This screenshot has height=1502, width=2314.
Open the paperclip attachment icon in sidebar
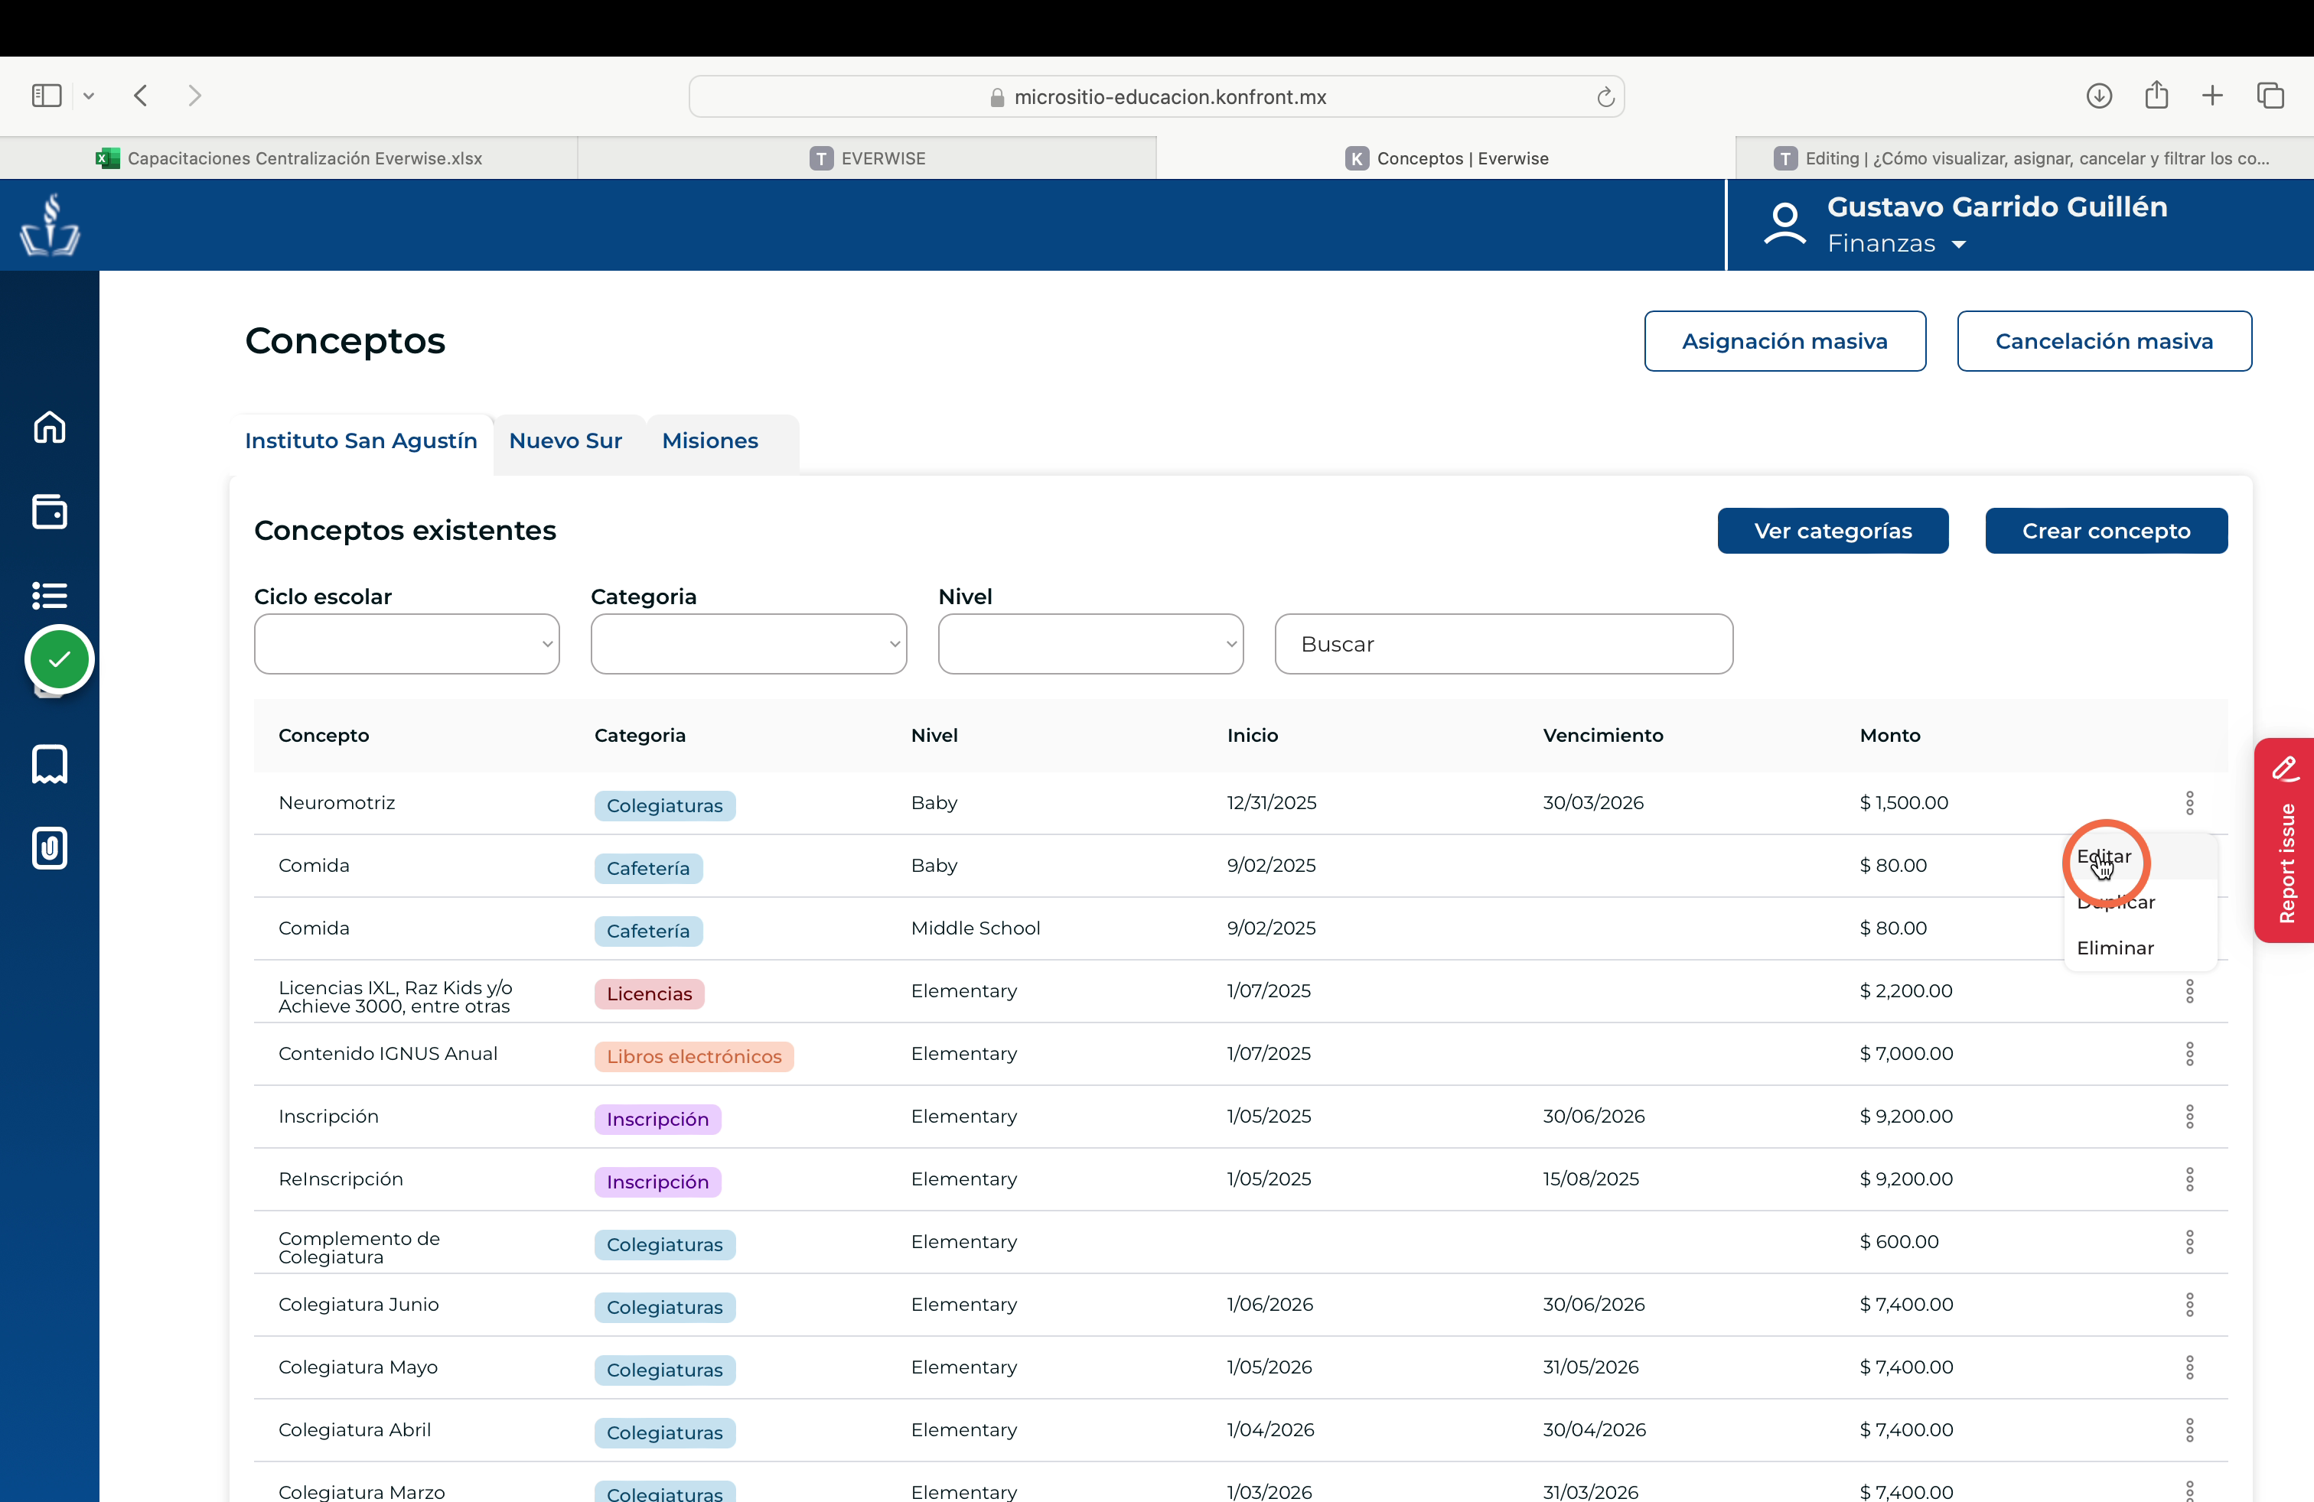click(50, 848)
